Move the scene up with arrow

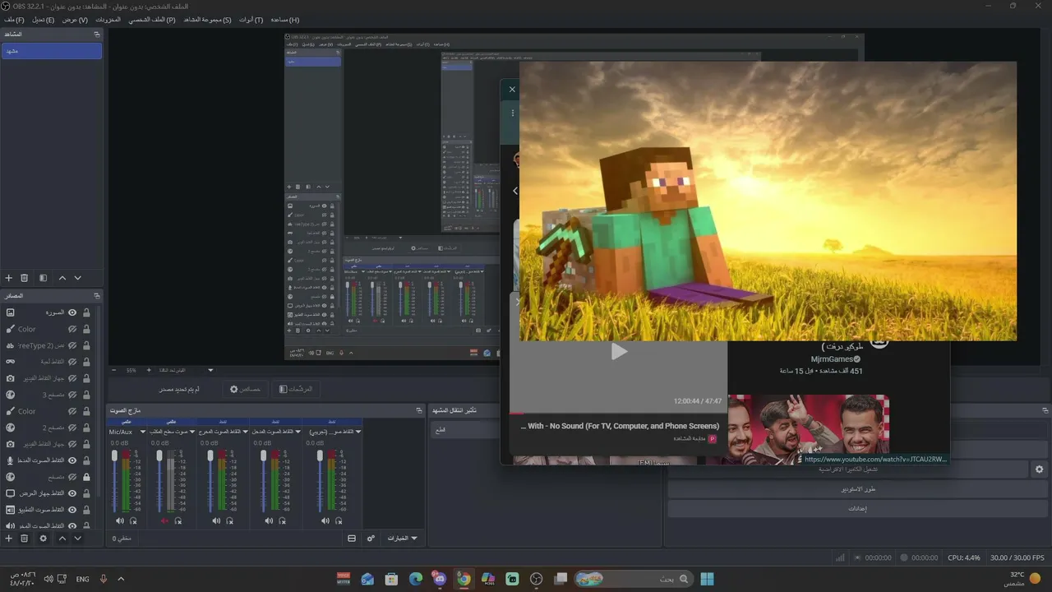click(62, 279)
